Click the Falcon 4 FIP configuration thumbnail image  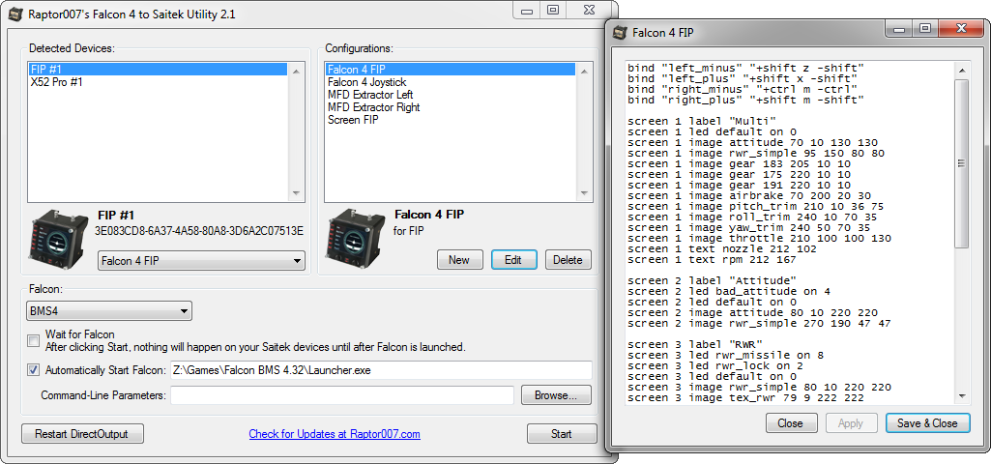pos(356,238)
